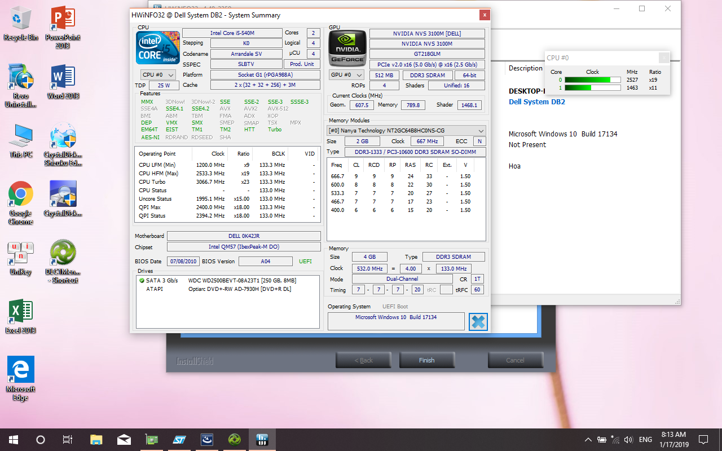
Task: Click the SATA 3 Gb/s WDC drive entry
Action: click(x=228, y=280)
